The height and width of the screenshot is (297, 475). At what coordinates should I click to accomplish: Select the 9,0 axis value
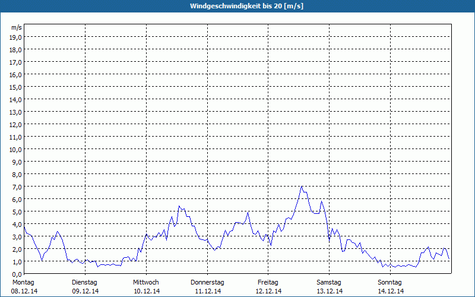[17, 162]
